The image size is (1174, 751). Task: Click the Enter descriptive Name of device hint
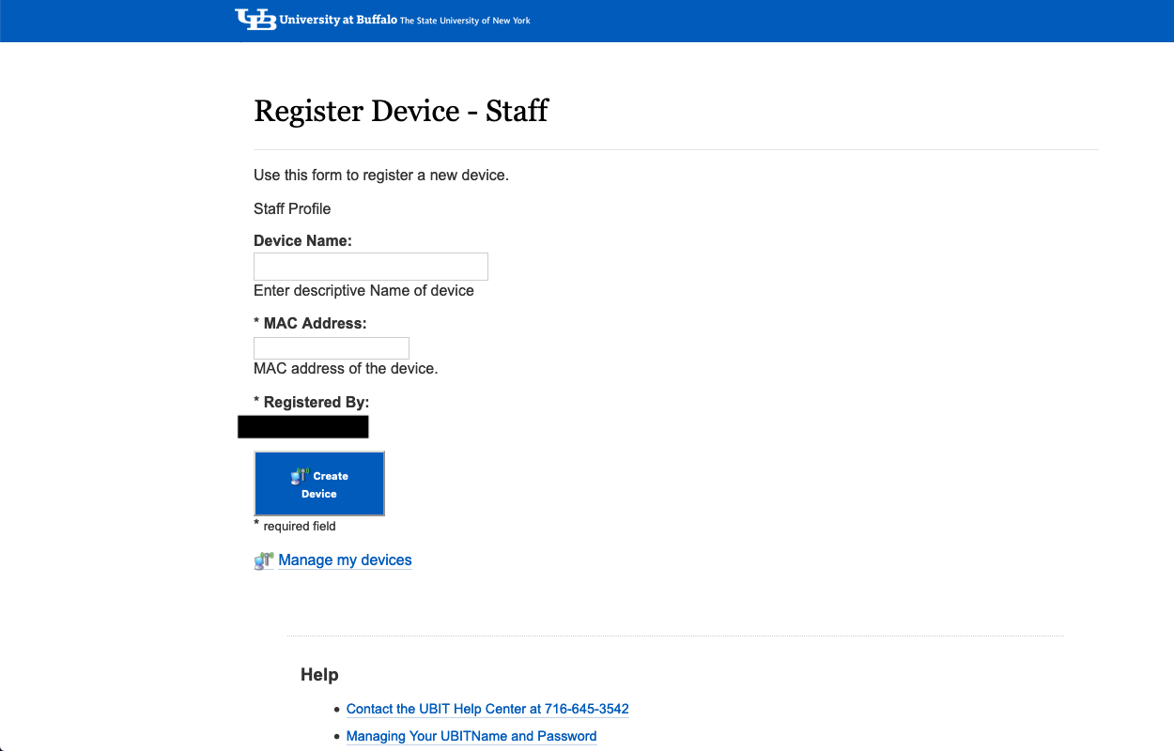(x=363, y=291)
